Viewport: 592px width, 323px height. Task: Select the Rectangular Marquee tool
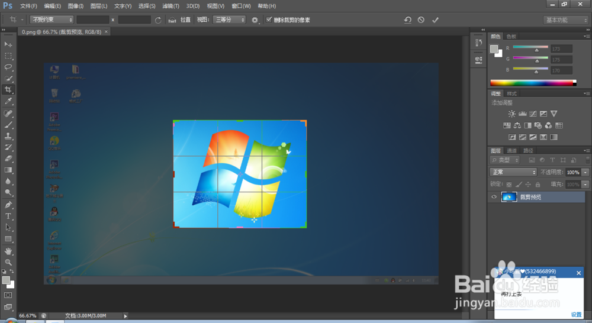(x=8, y=56)
